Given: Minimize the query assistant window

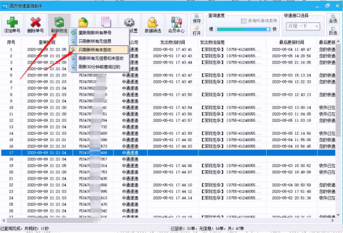Looking at the screenshot, I should (317, 6).
